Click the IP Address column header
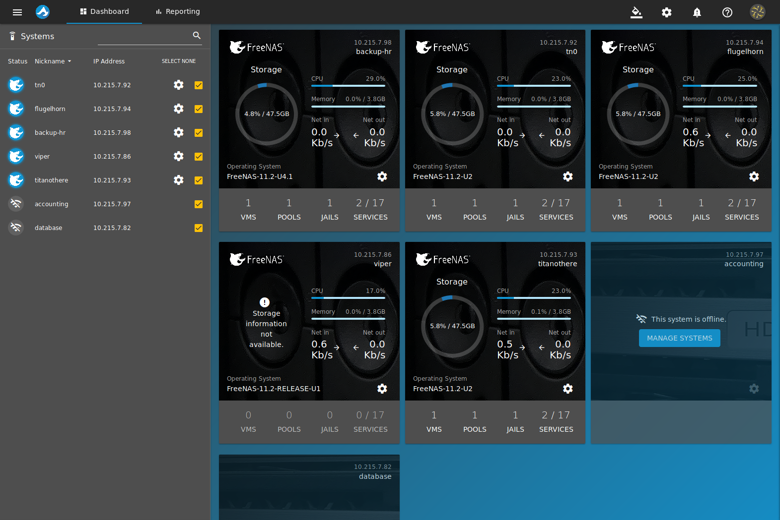This screenshot has width=780, height=520. [109, 61]
